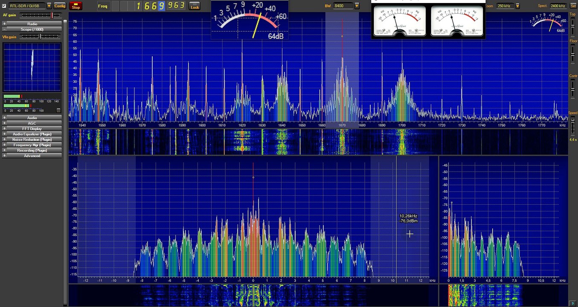Click the Set button next to Spect.
578x307 pixels.
573,6
